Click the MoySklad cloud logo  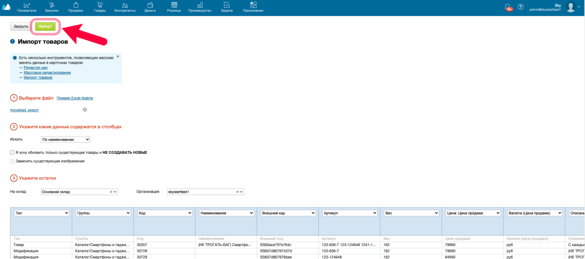point(6,7)
